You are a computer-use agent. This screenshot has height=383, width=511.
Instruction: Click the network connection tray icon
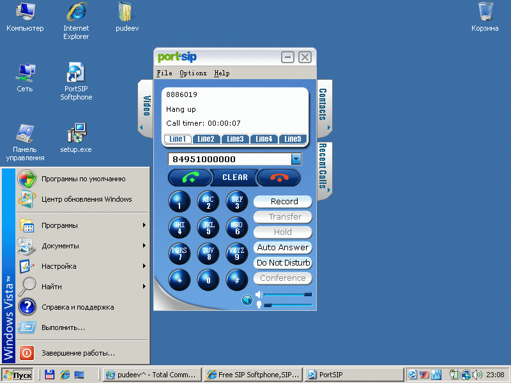pos(466,375)
